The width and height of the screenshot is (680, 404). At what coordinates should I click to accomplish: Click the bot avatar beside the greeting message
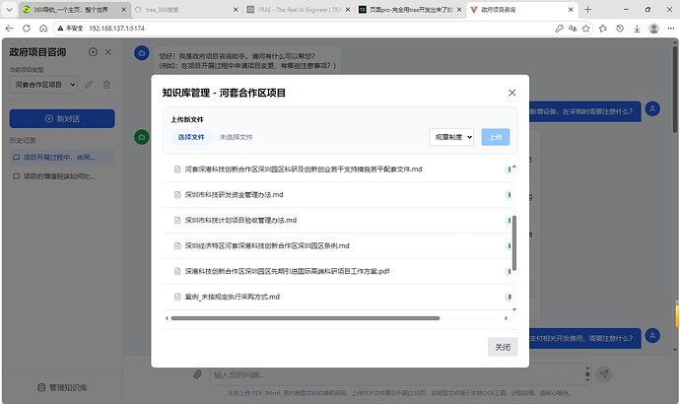141,53
